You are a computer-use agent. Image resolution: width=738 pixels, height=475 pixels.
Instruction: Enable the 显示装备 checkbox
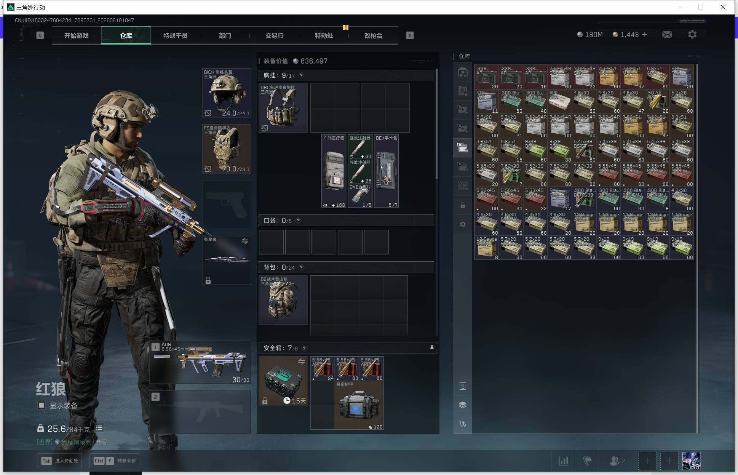pos(42,405)
